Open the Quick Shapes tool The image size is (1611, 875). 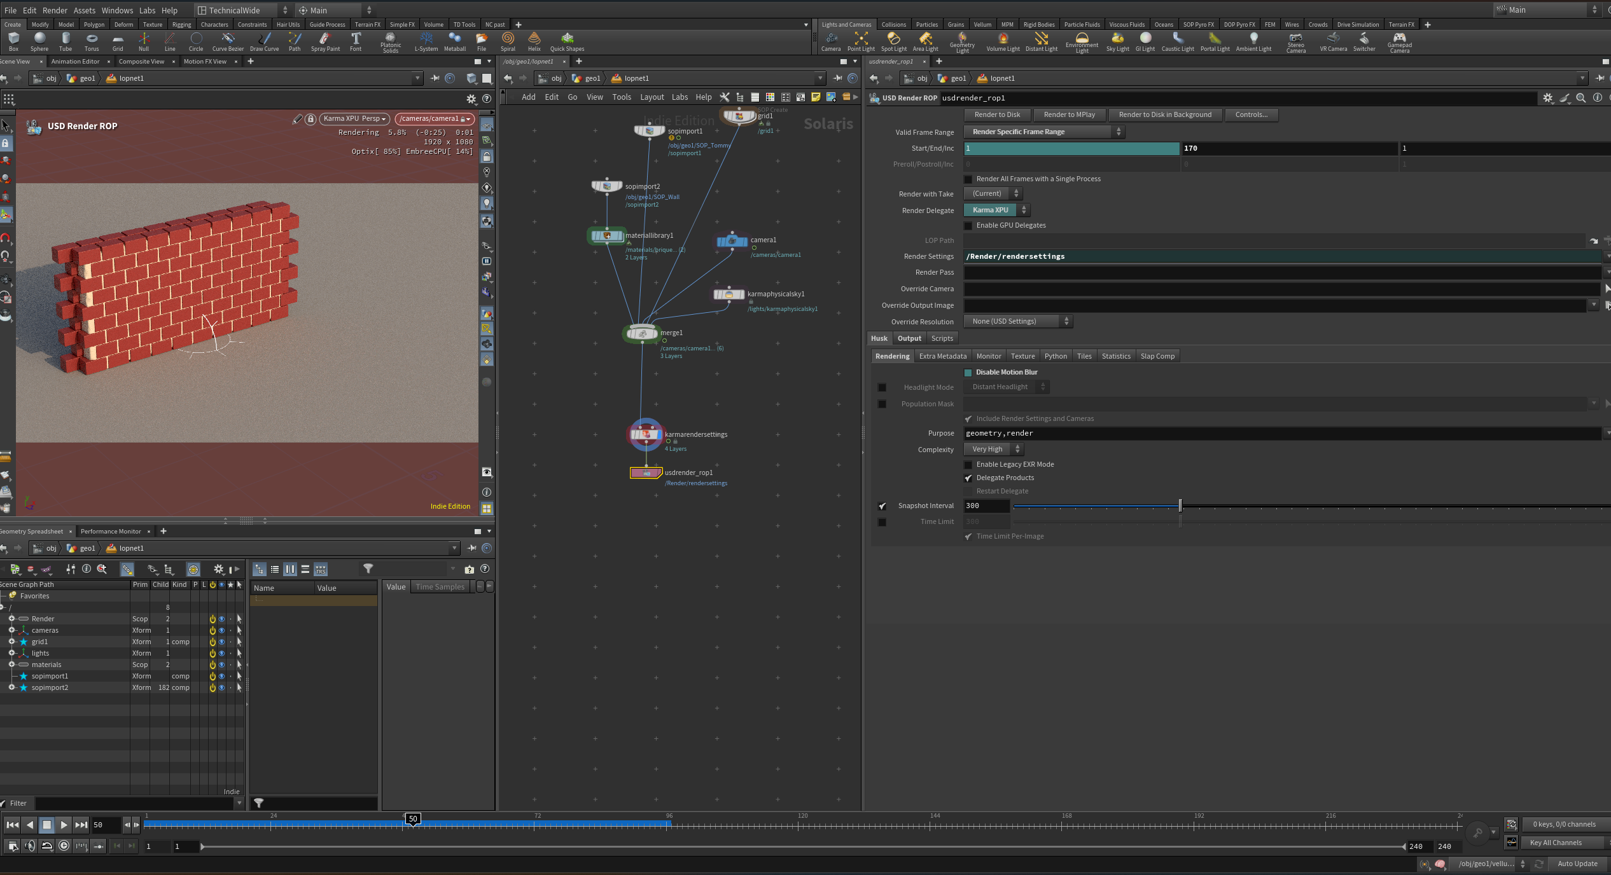tap(567, 42)
